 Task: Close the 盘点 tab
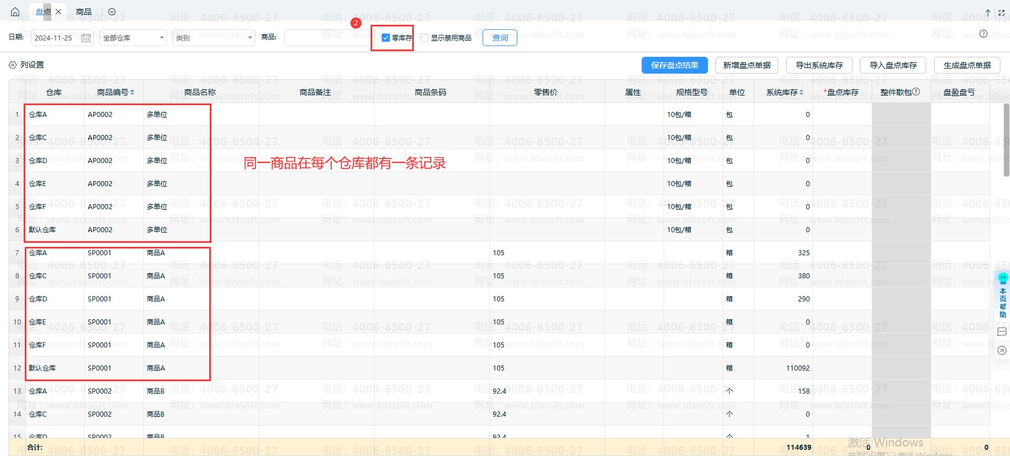[58, 12]
